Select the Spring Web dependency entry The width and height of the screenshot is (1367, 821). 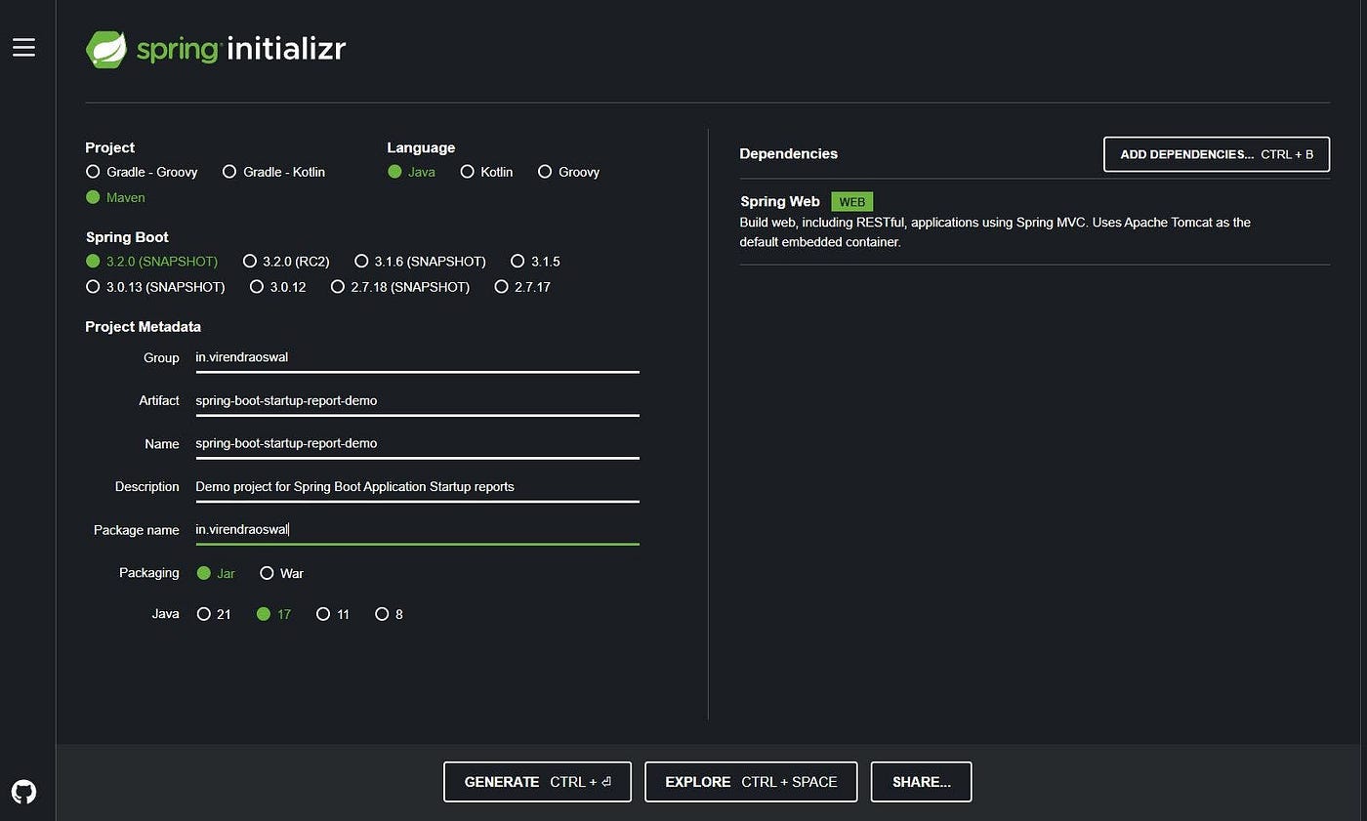[1035, 222]
